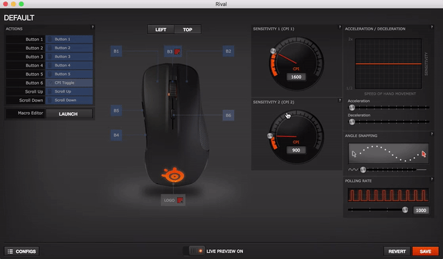Screen dimensions: 443x259
Task: Select the B2 button marker
Action: 228,51
